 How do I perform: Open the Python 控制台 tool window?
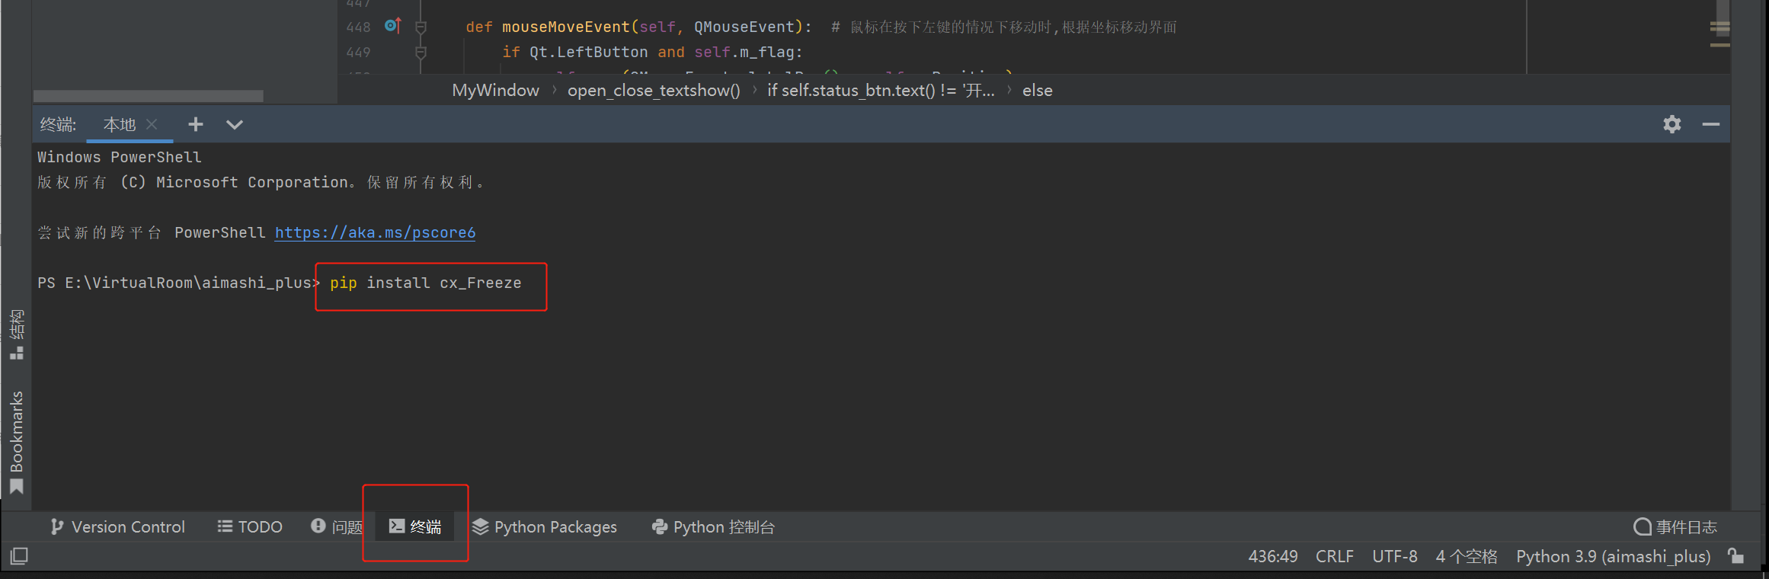click(x=713, y=526)
